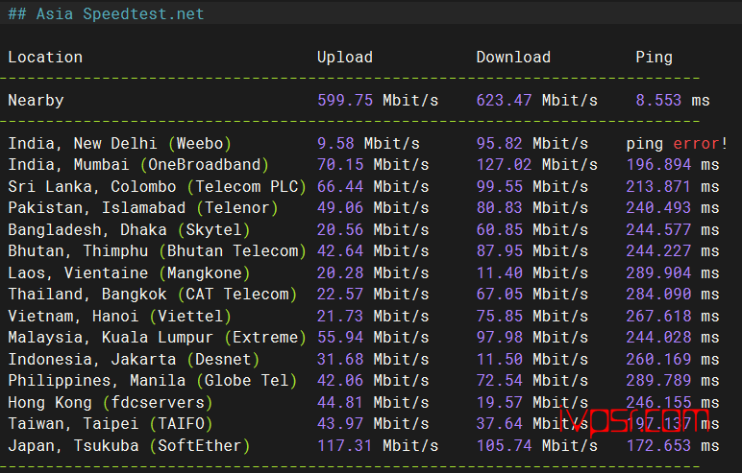Viewport: 742px width, 473px height.
Task: Click Colombo upload 66.44 Mbit/s
Action: pyautogui.click(x=373, y=186)
